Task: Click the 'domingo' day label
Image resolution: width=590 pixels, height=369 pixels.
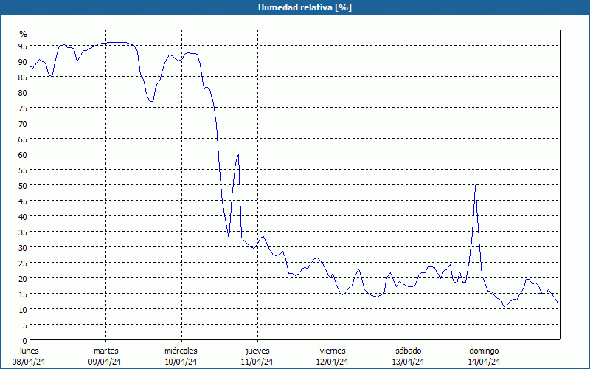Action: 484,351
